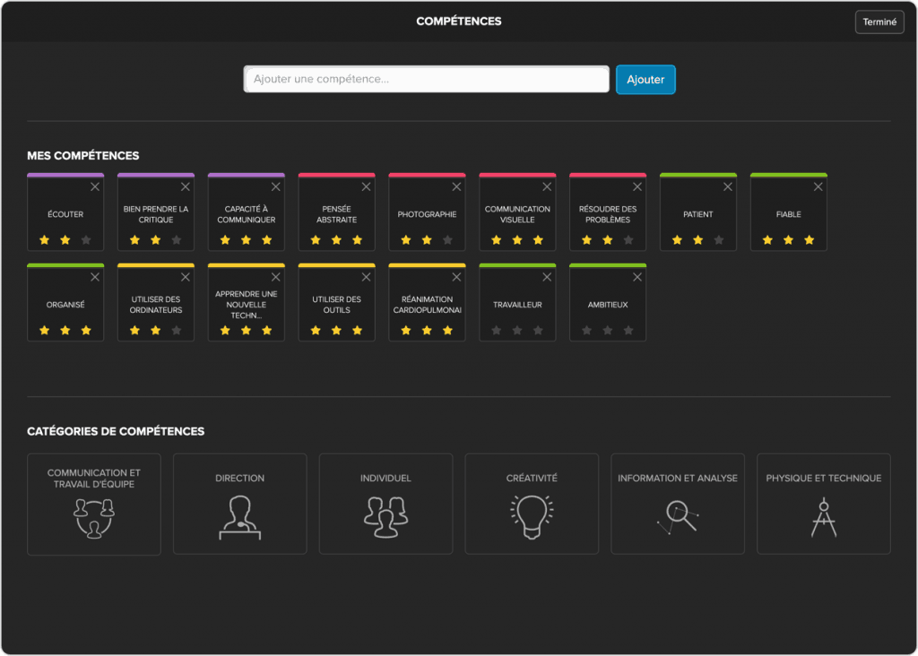Rate Travailleur with one star
The image size is (918, 656).
(x=496, y=331)
